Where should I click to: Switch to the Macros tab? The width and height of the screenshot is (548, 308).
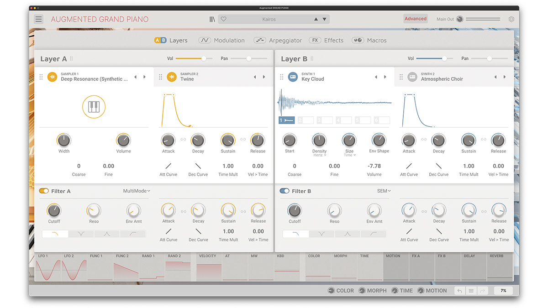(x=369, y=40)
